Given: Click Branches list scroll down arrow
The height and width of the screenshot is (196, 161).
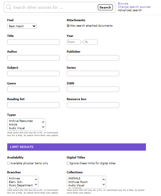Looking at the screenshot, I should [x=36, y=185].
